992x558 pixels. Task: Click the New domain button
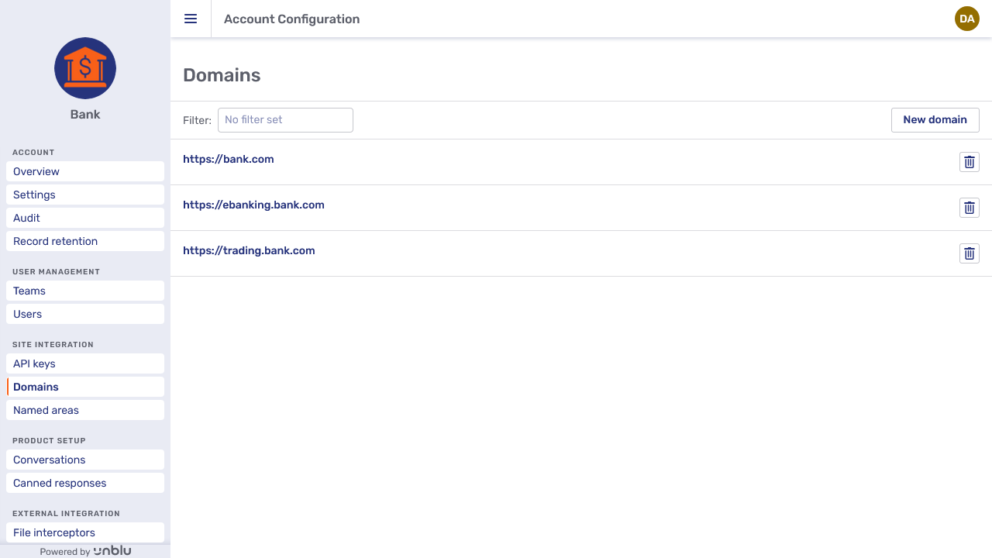pyautogui.click(x=935, y=119)
